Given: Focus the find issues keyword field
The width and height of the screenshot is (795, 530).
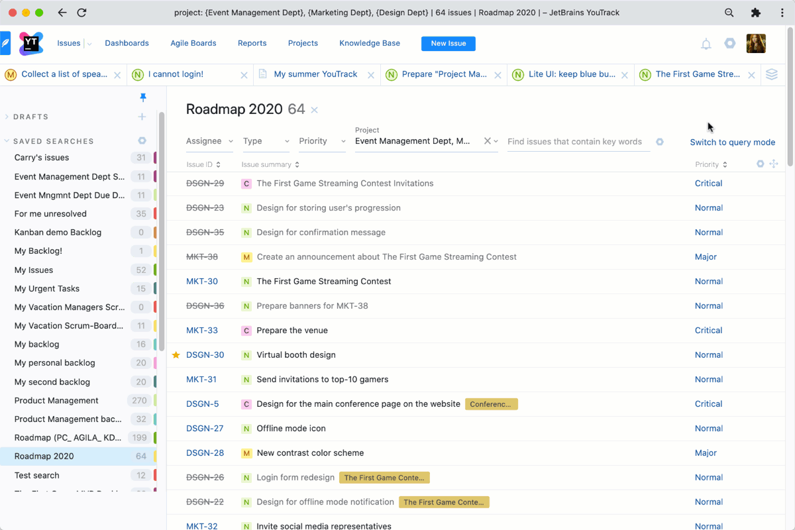Looking at the screenshot, I should [578, 142].
